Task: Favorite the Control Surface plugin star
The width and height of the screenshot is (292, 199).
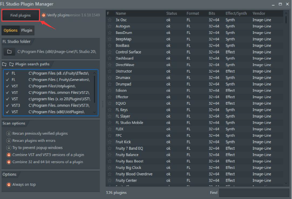Action: coord(110,52)
